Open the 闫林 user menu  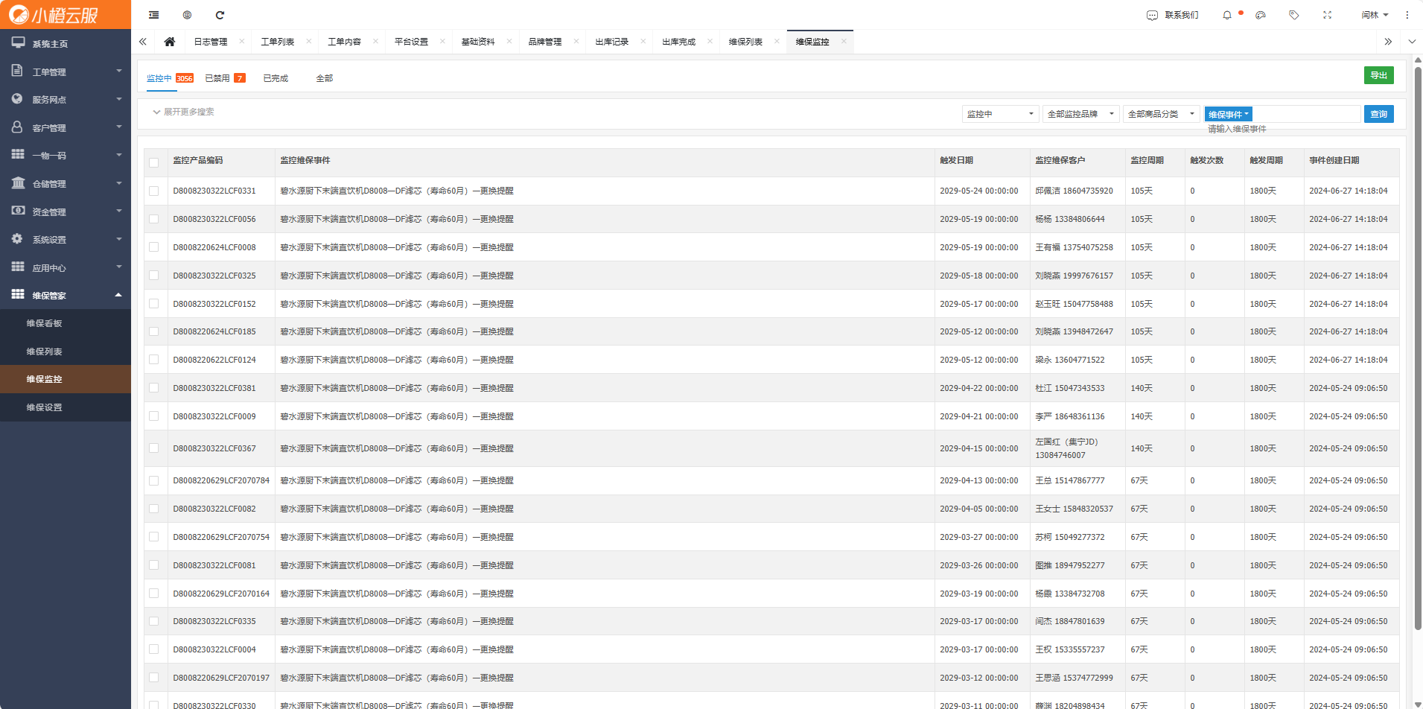pos(1375,15)
